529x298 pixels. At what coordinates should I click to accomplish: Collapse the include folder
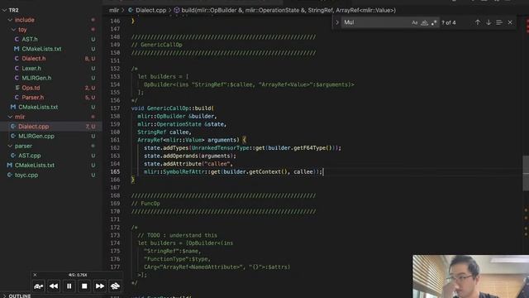[x=10, y=20]
